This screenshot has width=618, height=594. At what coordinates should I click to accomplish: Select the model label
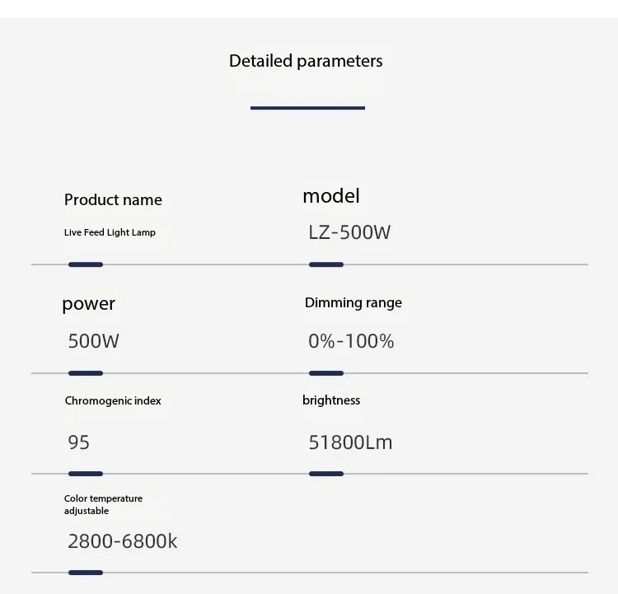click(x=331, y=196)
